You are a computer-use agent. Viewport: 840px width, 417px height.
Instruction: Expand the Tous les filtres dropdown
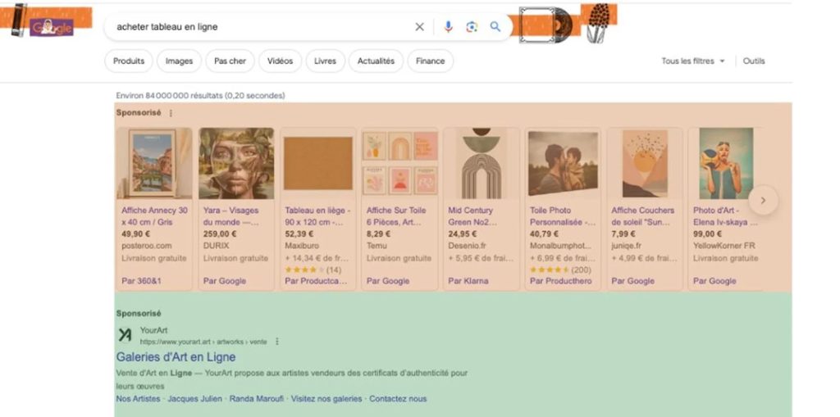tap(692, 61)
